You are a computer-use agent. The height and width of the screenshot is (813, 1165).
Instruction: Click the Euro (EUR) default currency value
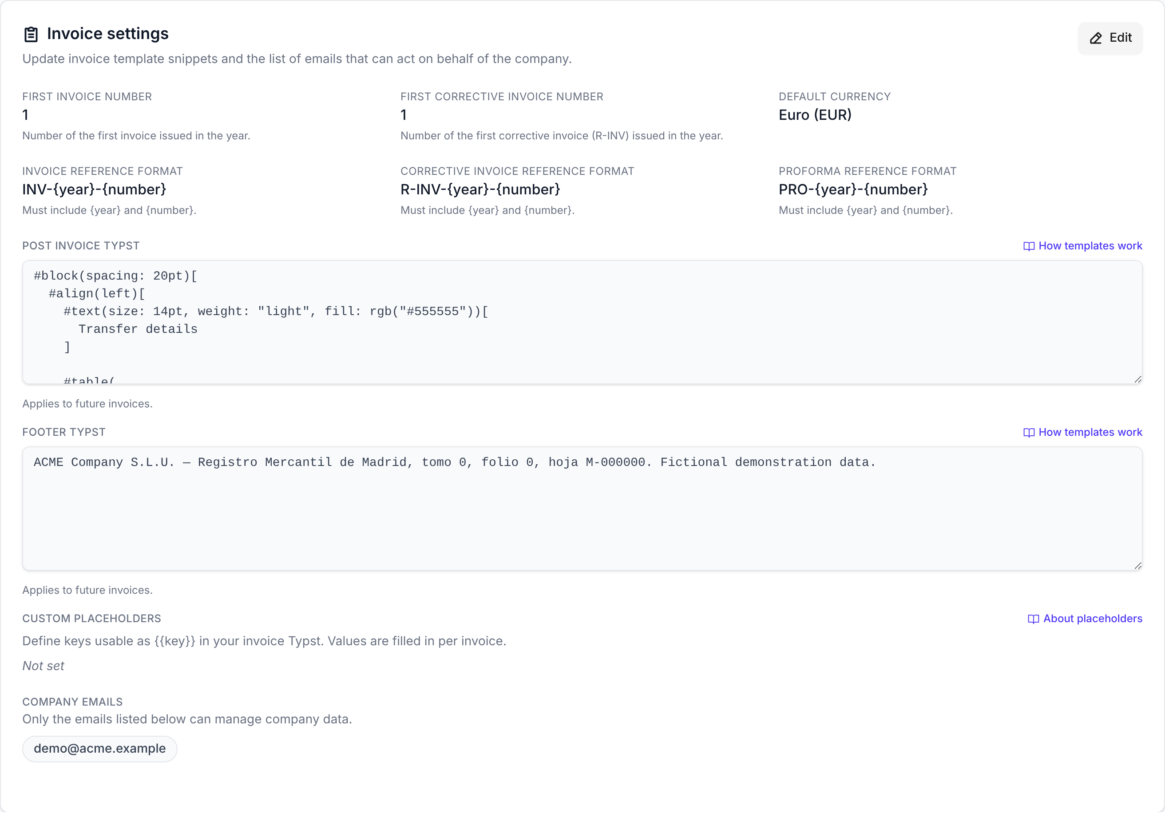pyautogui.click(x=815, y=114)
